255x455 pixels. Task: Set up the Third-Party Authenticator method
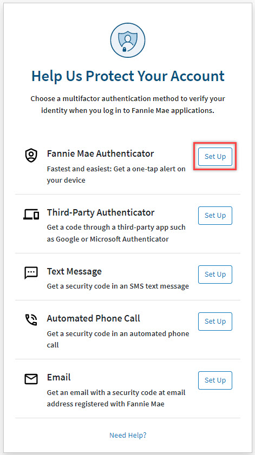tap(215, 216)
